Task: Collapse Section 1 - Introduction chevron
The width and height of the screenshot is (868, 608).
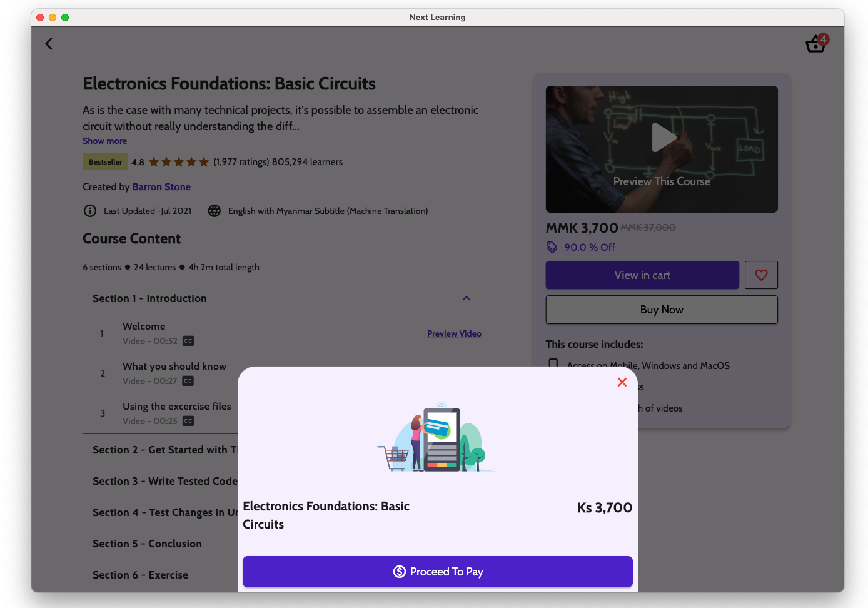Action: (466, 298)
